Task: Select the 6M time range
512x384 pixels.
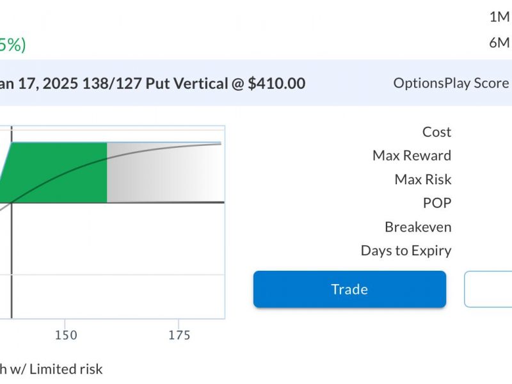Action: [500, 42]
